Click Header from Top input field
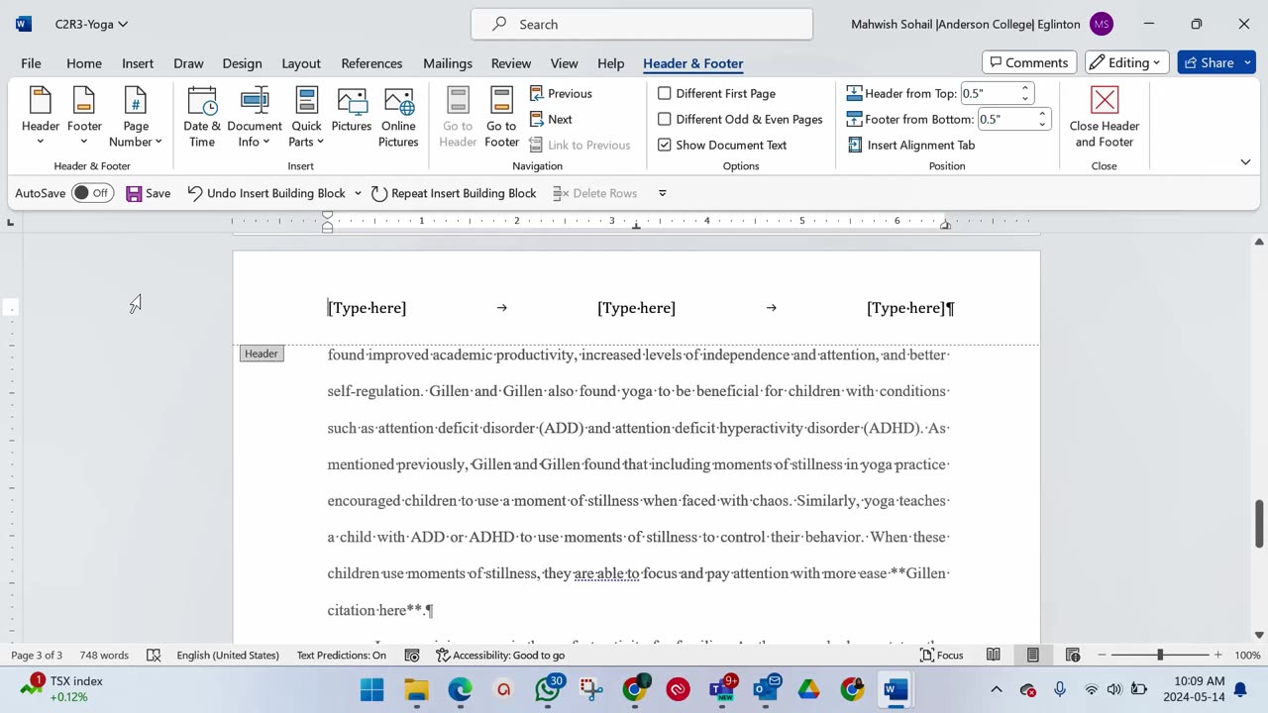 coord(989,93)
